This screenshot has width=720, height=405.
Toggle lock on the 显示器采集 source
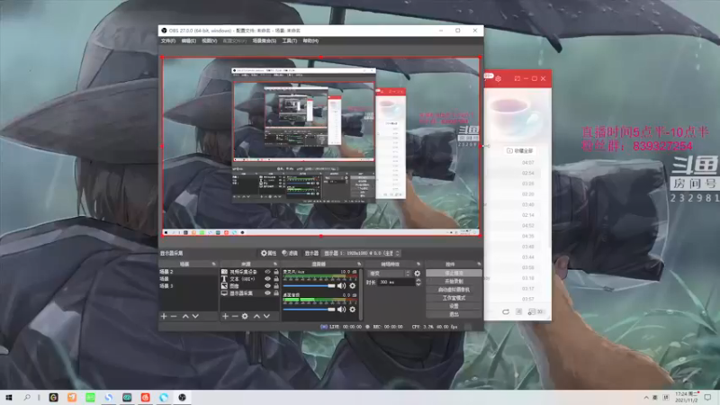(276, 293)
